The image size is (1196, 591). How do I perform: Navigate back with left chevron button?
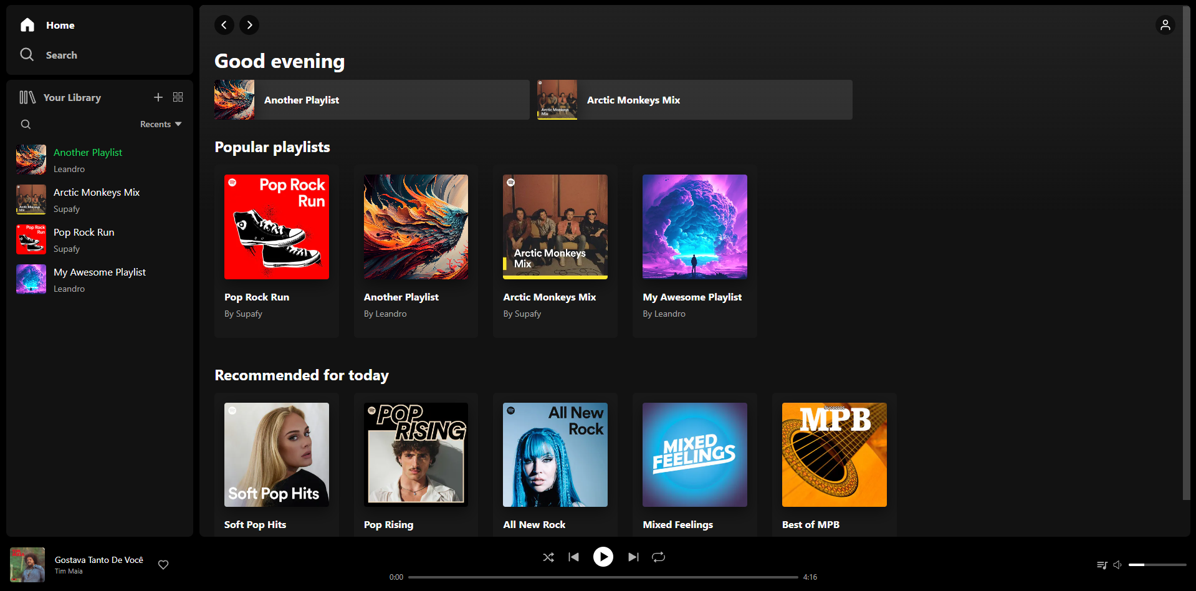(224, 25)
